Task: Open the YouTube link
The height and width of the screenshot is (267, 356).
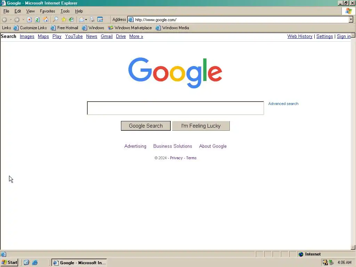Action: point(74,36)
